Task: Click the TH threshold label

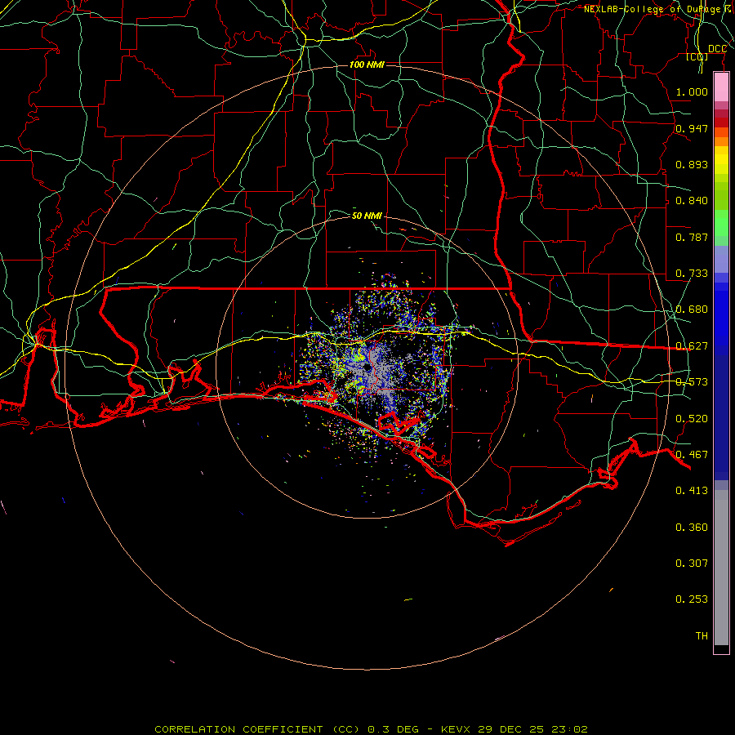Action: pos(702,636)
